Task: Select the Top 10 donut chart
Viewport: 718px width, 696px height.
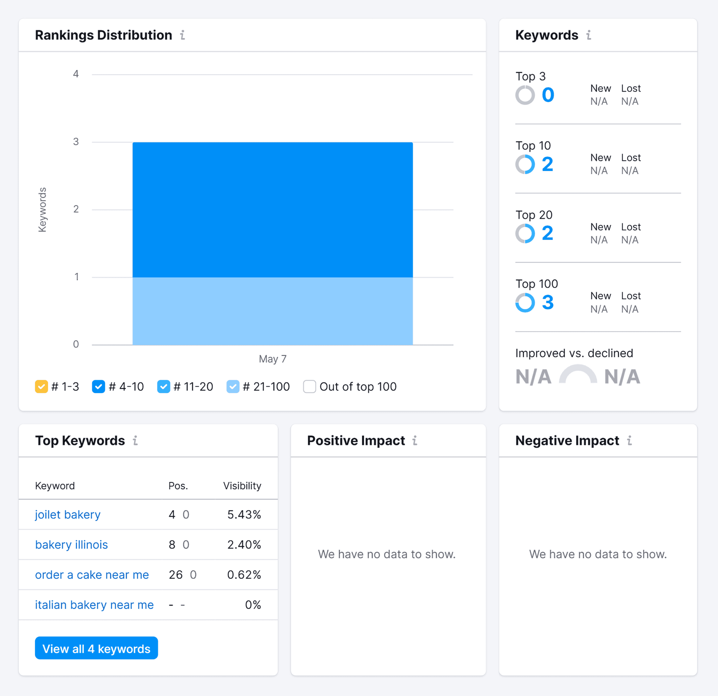Action: tap(525, 164)
